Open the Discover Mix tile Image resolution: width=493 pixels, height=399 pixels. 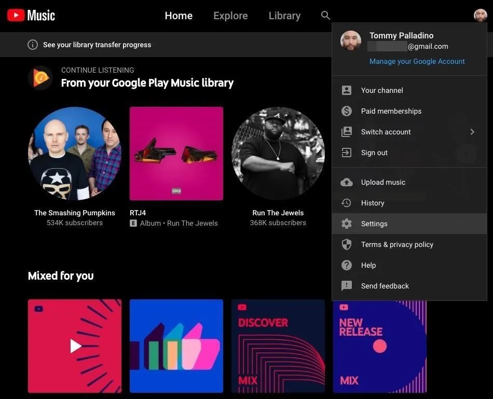coord(278,346)
